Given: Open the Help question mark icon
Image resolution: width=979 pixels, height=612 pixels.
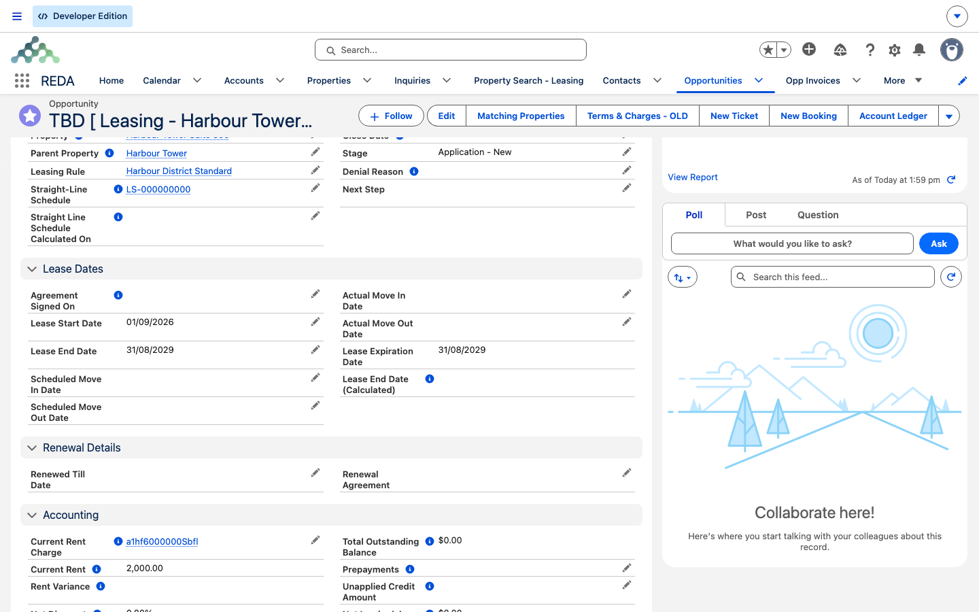Looking at the screenshot, I should point(870,50).
